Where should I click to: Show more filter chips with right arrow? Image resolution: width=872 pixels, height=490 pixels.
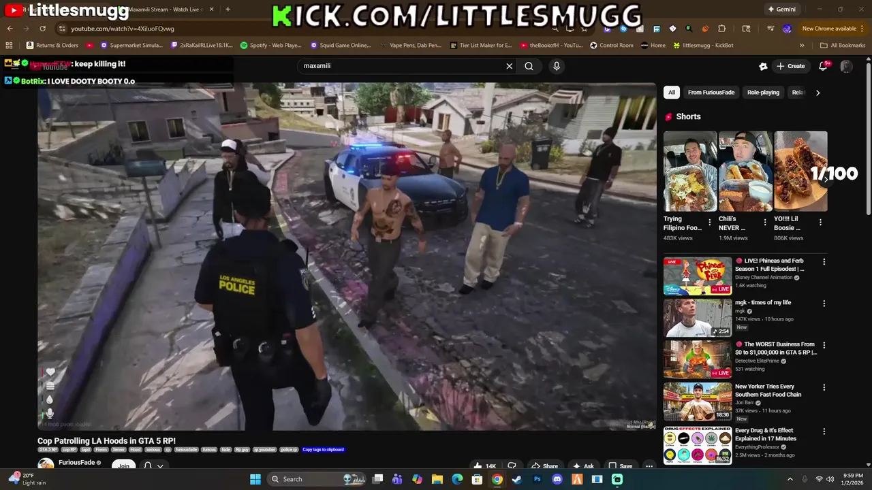pos(817,93)
